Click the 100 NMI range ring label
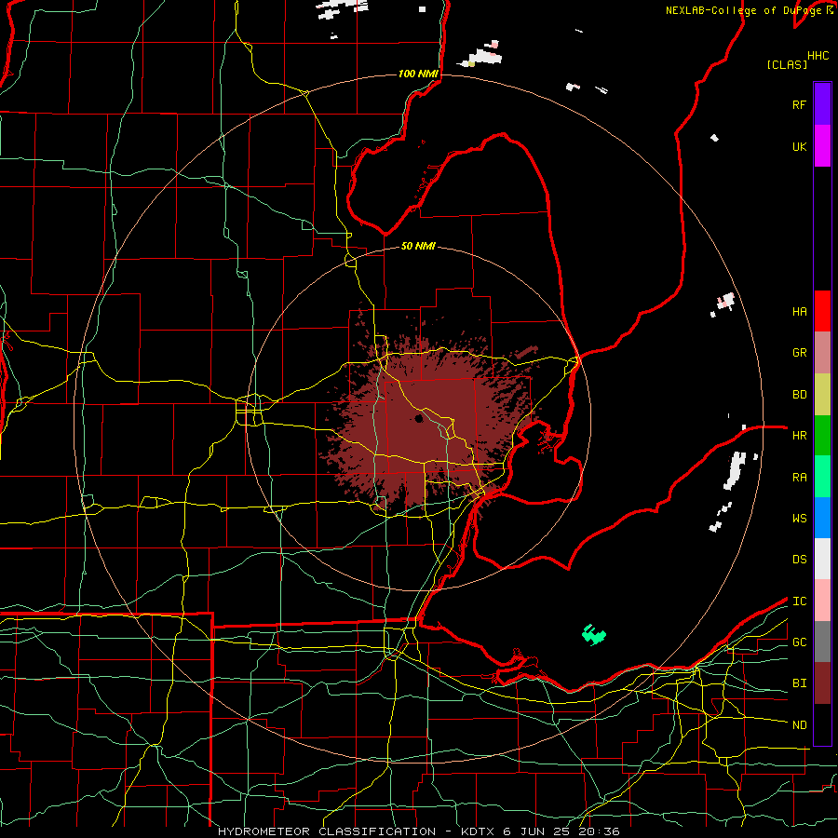The height and width of the screenshot is (838, 838). point(418,74)
